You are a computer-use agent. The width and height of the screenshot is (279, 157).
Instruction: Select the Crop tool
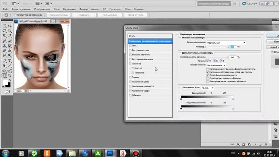4,36
